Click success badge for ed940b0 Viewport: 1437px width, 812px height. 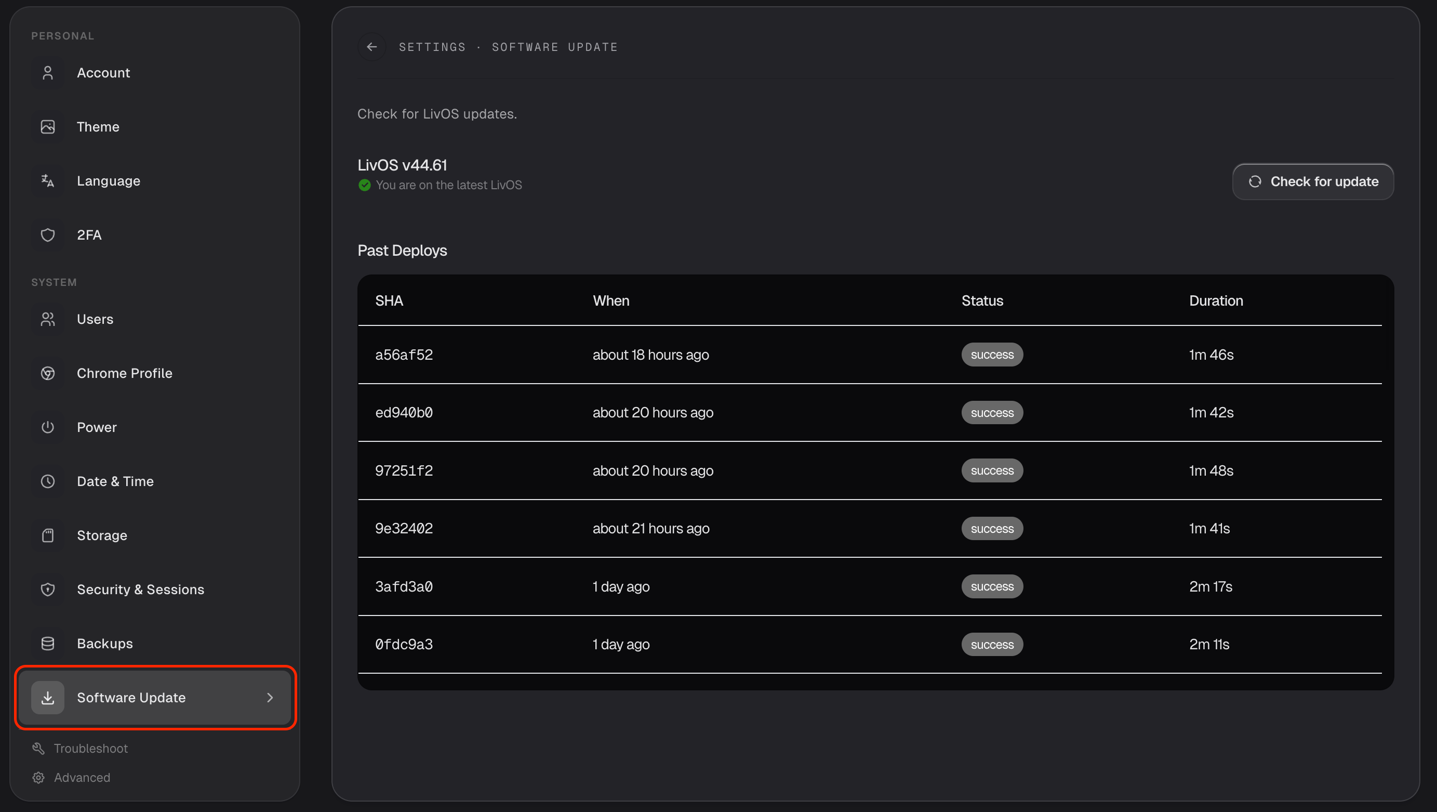[x=992, y=413]
